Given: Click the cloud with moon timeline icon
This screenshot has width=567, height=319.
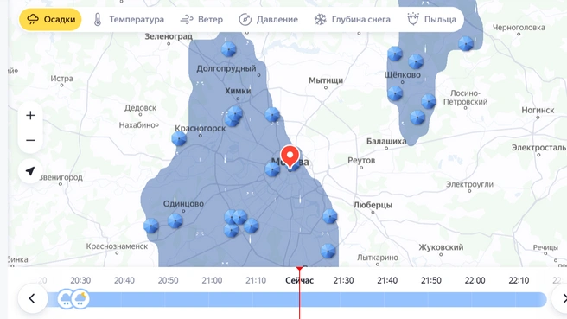Looking at the screenshot, I should (x=80, y=299).
